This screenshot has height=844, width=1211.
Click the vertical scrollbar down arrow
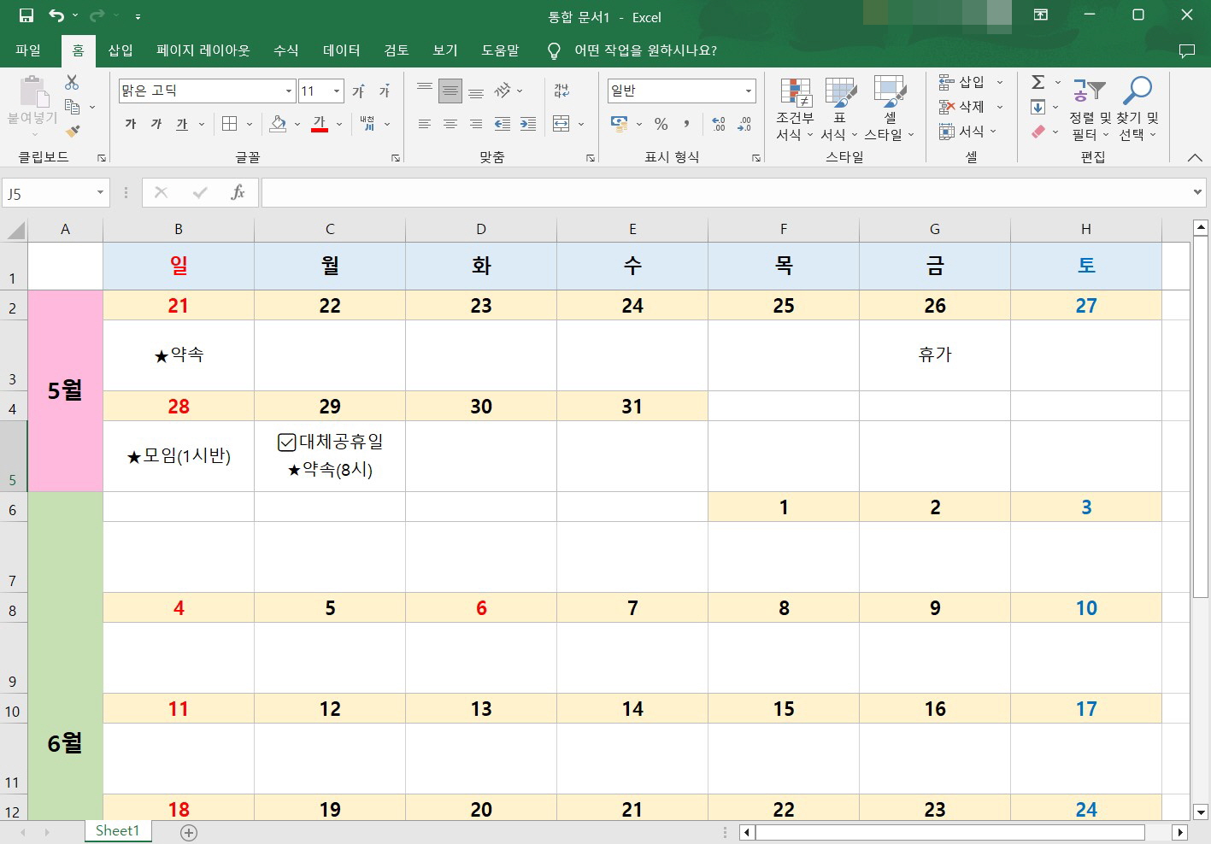tap(1201, 812)
